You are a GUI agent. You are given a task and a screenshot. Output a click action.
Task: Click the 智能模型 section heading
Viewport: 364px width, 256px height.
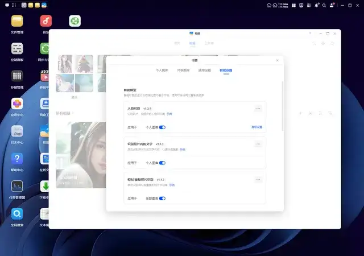(x=130, y=90)
